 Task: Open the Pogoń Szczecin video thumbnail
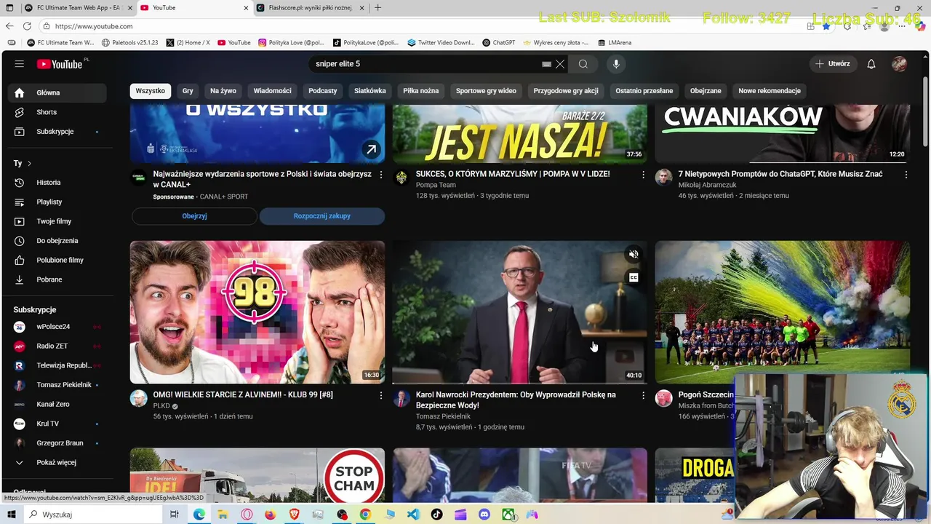click(x=782, y=312)
